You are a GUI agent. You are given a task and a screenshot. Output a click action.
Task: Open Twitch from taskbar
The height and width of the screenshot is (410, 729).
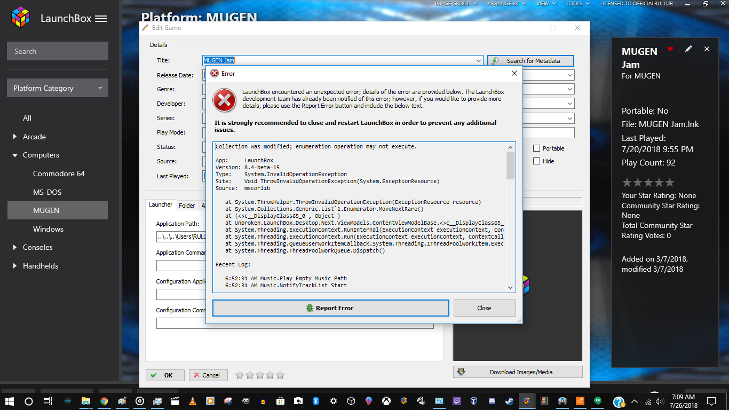point(456,401)
